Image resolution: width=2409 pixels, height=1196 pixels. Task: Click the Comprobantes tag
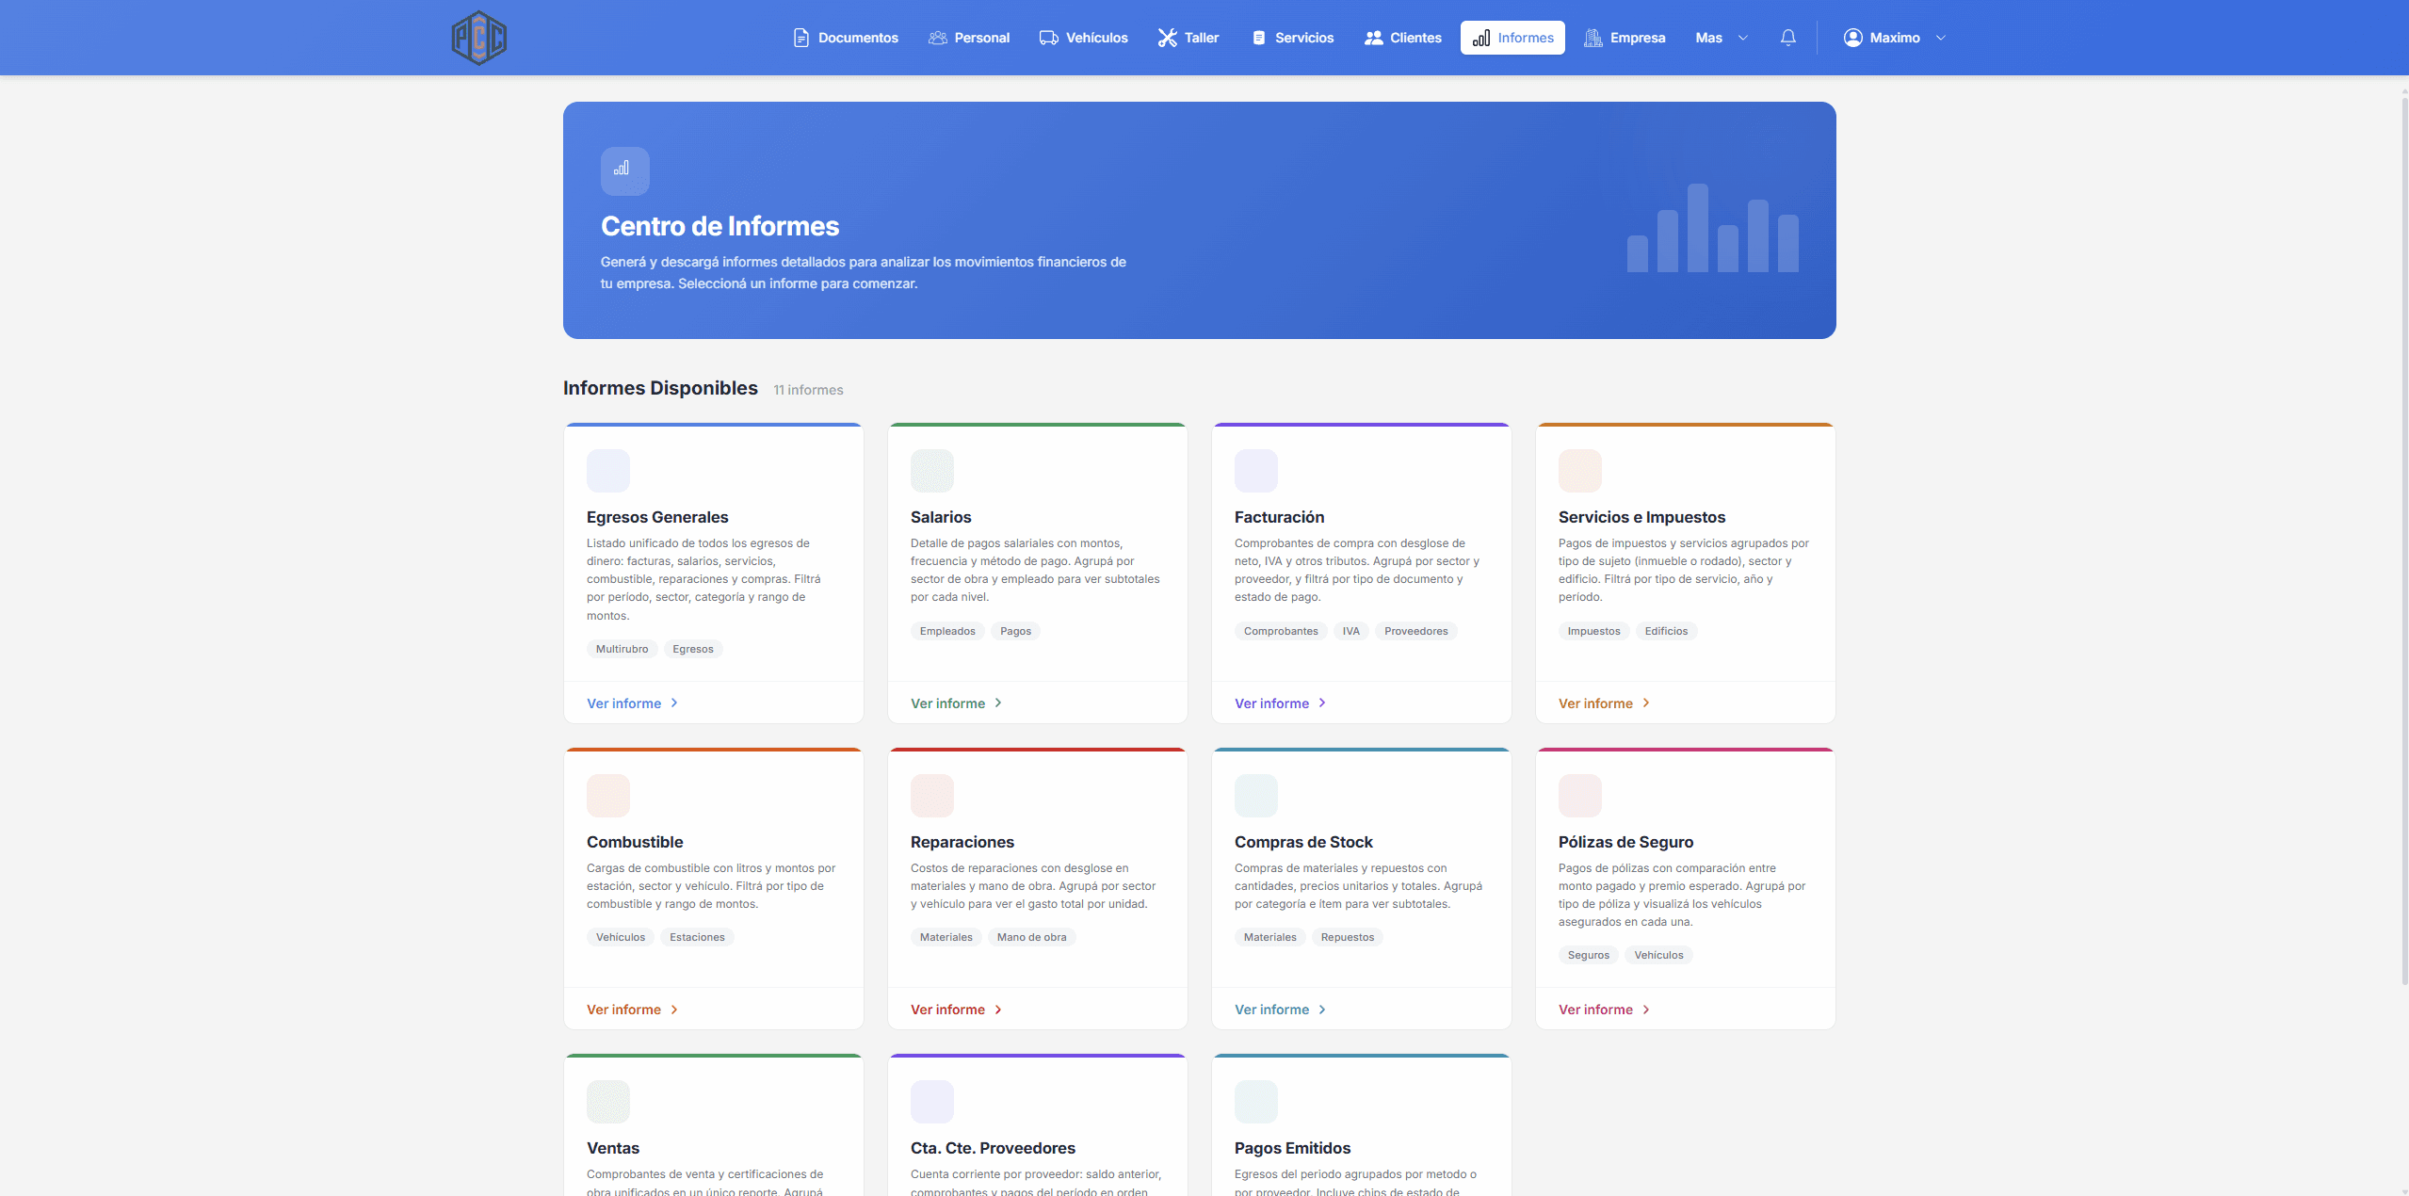[1281, 631]
